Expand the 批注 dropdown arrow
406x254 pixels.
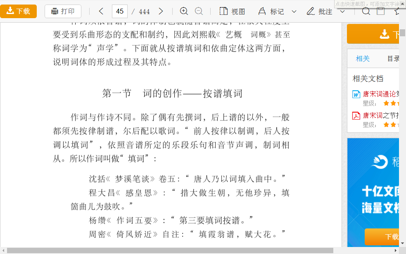point(342,11)
